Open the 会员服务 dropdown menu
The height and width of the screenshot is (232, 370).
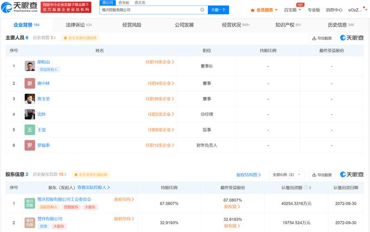[x=264, y=10]
